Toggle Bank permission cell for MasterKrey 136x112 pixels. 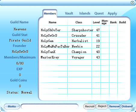[113, 57]
